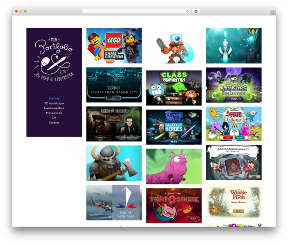
Task: Open Pirates of the Caribbean project thumbnail
Action: (x=114, y=124)
